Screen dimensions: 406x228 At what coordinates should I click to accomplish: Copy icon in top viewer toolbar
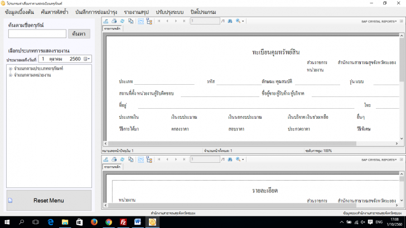click(x=130, y=21)
